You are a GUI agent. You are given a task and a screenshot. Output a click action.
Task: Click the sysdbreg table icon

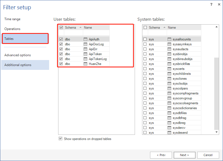pos(169,123)
